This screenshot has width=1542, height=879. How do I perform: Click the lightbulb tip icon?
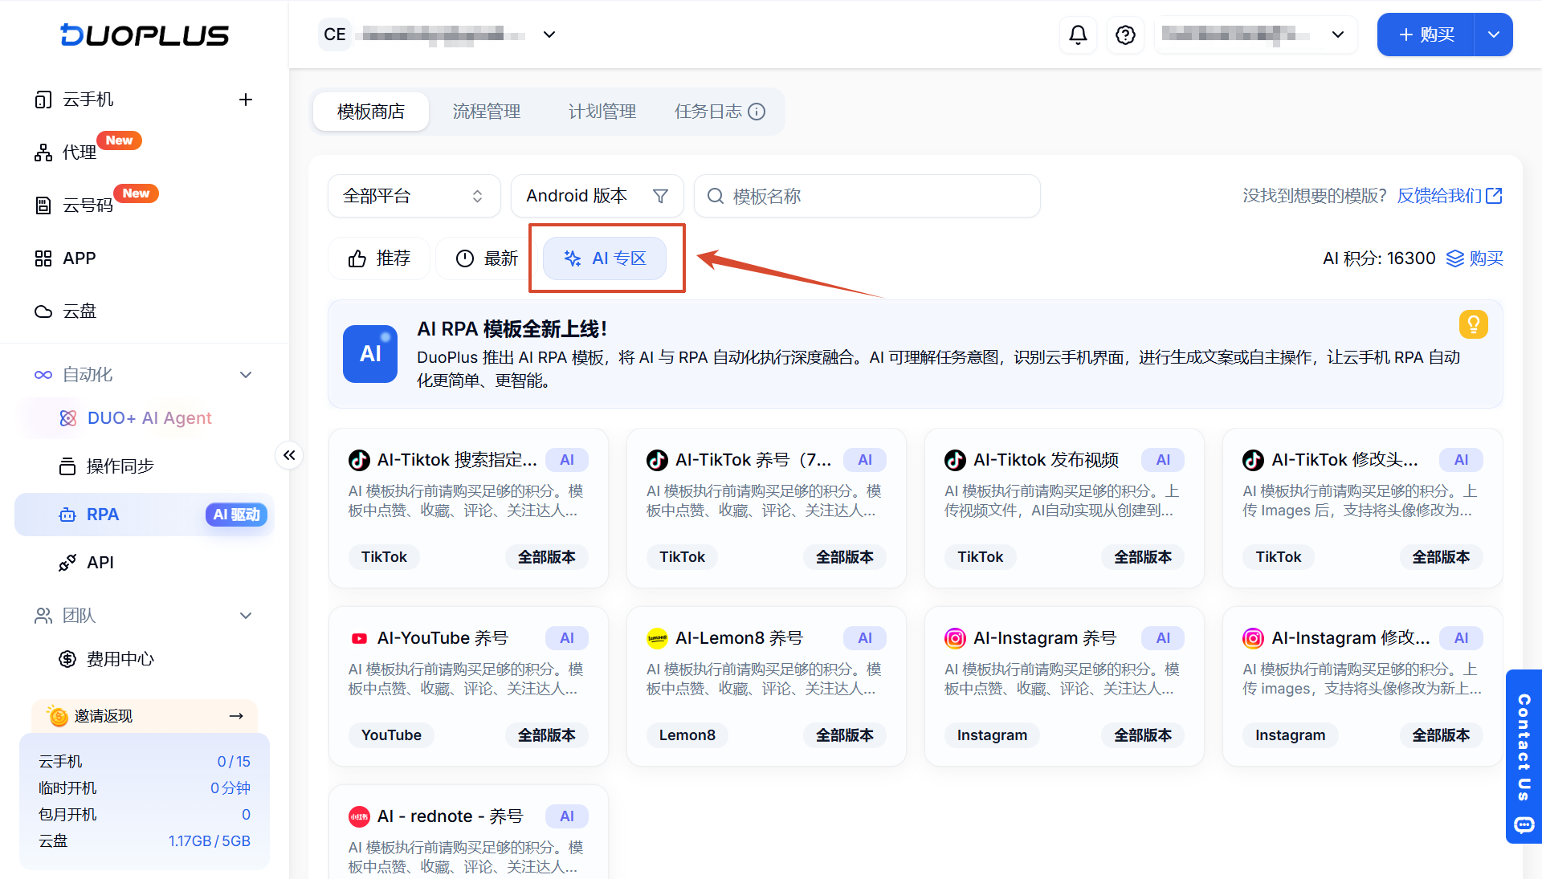[1474, 324]
